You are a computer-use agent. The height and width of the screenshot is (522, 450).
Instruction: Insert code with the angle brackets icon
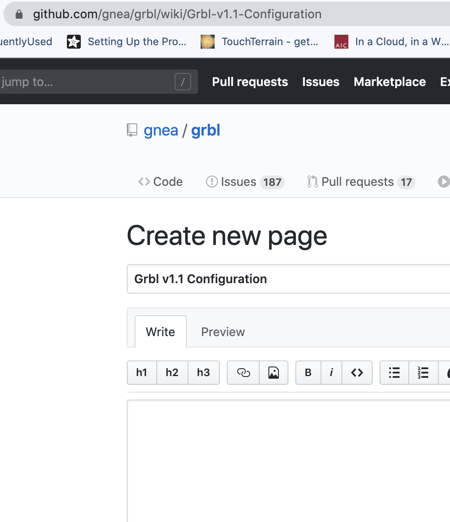coord(357,373)
